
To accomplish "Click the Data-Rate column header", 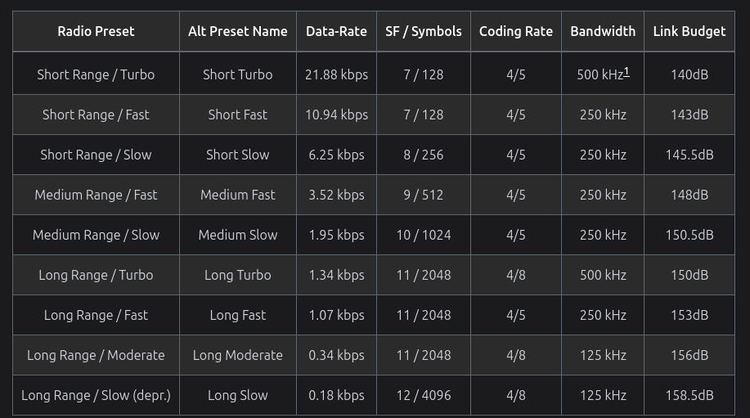I will click(x=336, y=32).
